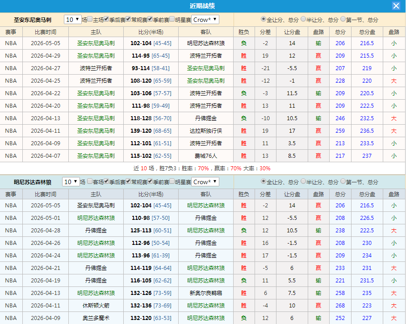Click 新奥尔良鹈鹕 away team name
406x324 pixels.
click(205, 293)
